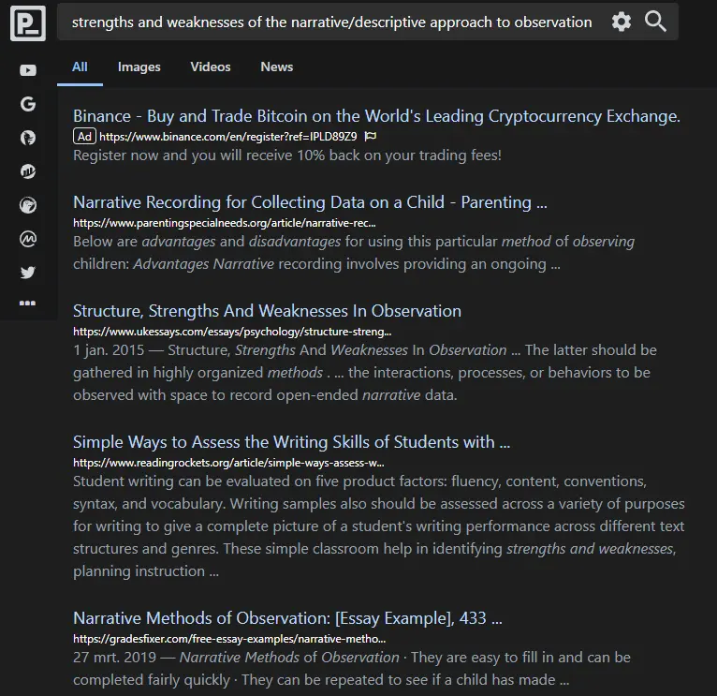Open the parentingspecialneeds.org URL

pyautogui.click(x=225, y=223)
